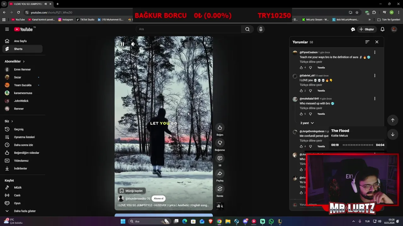Like the Short with thumbs up
This screenshot has width=403, height=226.
(220, 127)
